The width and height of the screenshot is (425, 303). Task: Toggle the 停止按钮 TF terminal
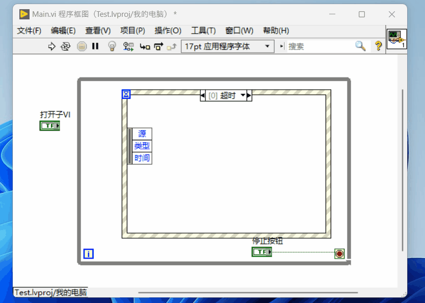pos(261,251)
